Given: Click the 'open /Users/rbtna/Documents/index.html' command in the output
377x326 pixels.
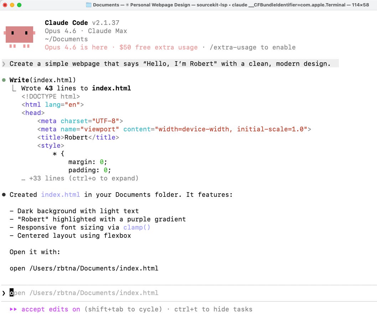Looking at the screenshot, I should pos(84,268).
